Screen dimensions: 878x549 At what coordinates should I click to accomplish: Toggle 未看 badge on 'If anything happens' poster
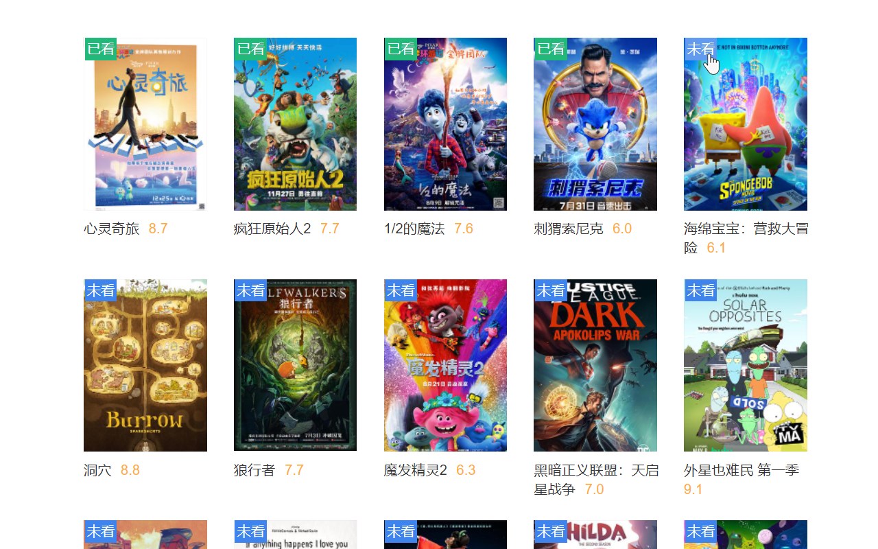coord(250,531)
